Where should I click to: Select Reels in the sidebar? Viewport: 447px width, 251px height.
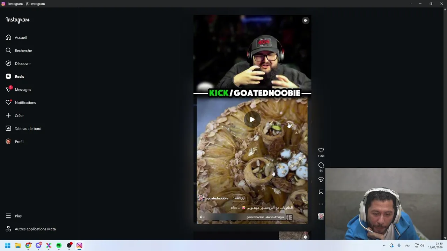15,76
